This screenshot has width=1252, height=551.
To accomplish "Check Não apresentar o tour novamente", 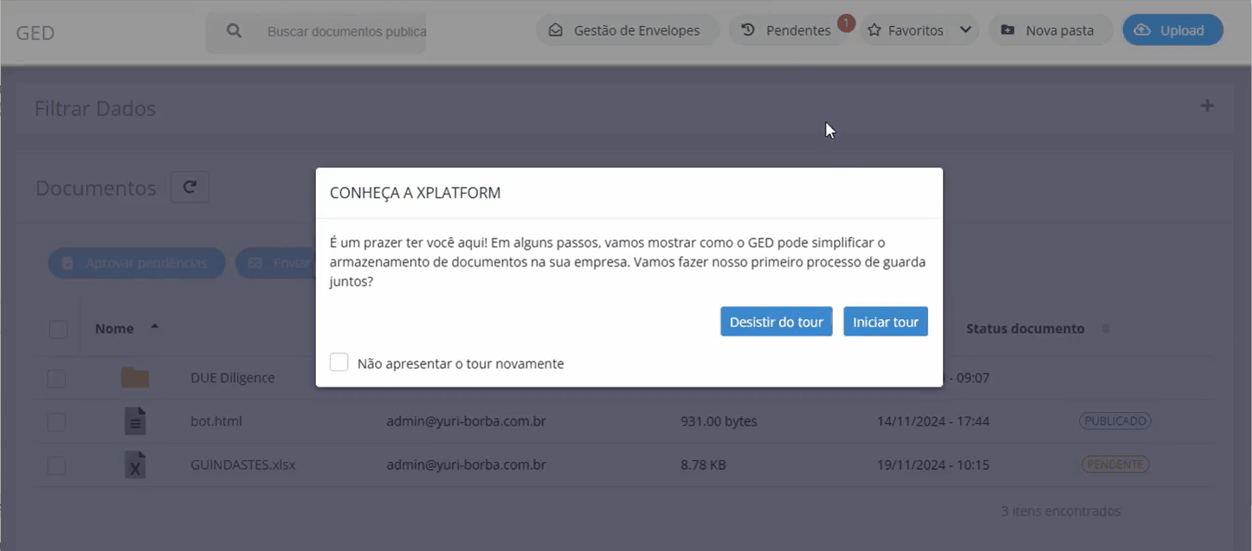I will (x=339, y=362).
